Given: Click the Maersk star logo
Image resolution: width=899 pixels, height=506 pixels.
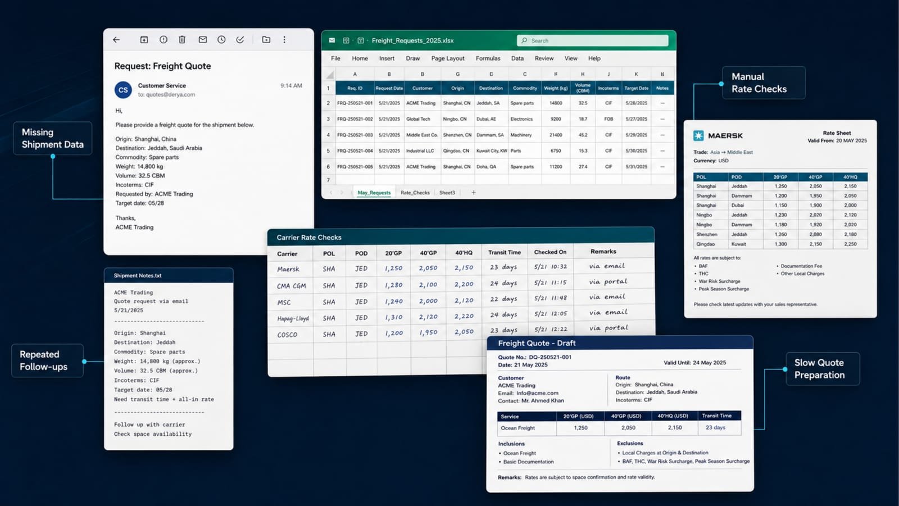Looking at the screenshot, I should 698,135.
